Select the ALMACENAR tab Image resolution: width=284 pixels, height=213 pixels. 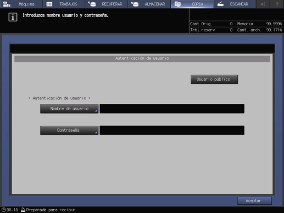click(x=149, y=4)
